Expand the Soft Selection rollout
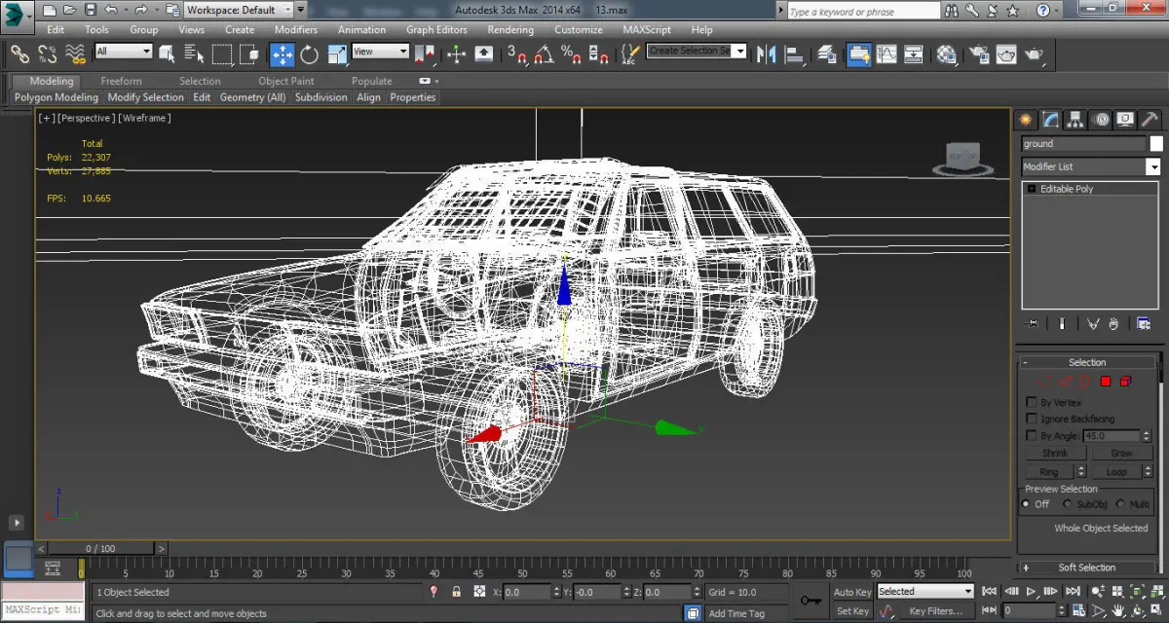Screen dimensions: 1169x623 tap(1087, 568)
